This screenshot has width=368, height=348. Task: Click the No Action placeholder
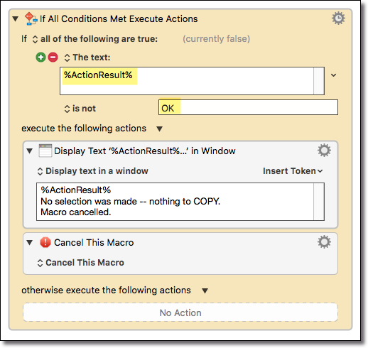(180, 312)
